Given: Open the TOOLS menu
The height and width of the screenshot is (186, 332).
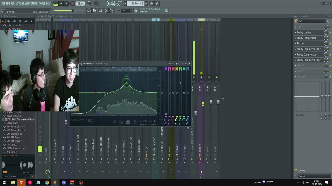Looking at the screenshot, I should tap(42, 4).
